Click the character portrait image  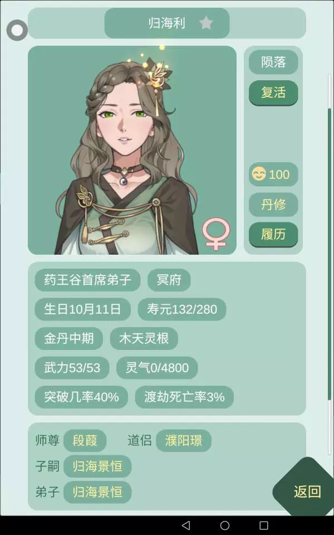click(x=132, y=150)
